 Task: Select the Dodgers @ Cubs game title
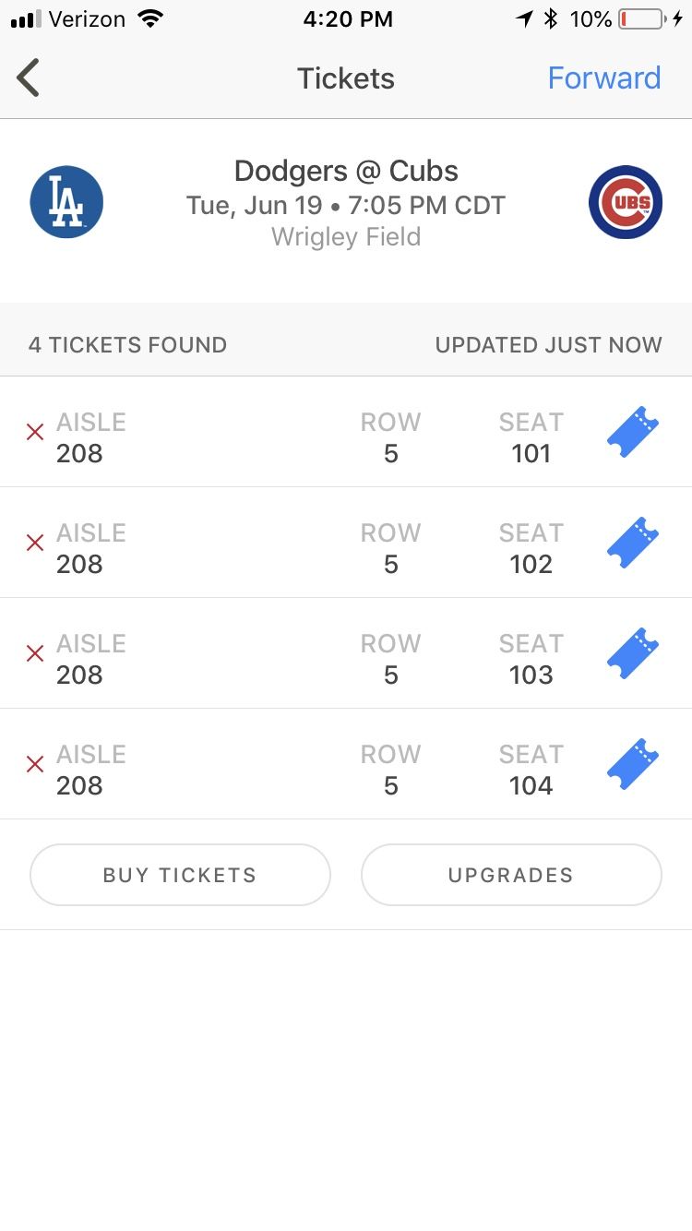tap(346, 171)
